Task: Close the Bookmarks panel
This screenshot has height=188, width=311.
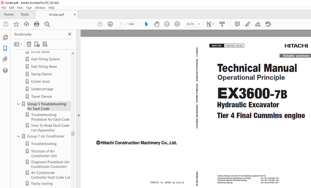Action: 70,34
